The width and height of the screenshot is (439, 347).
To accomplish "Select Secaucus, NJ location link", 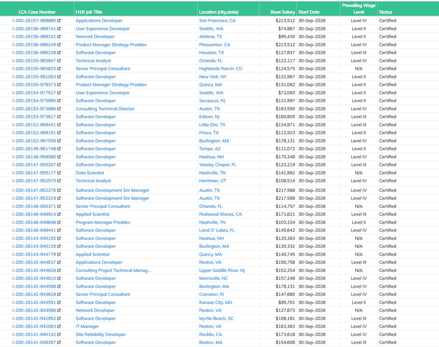I will coord(212,101).
